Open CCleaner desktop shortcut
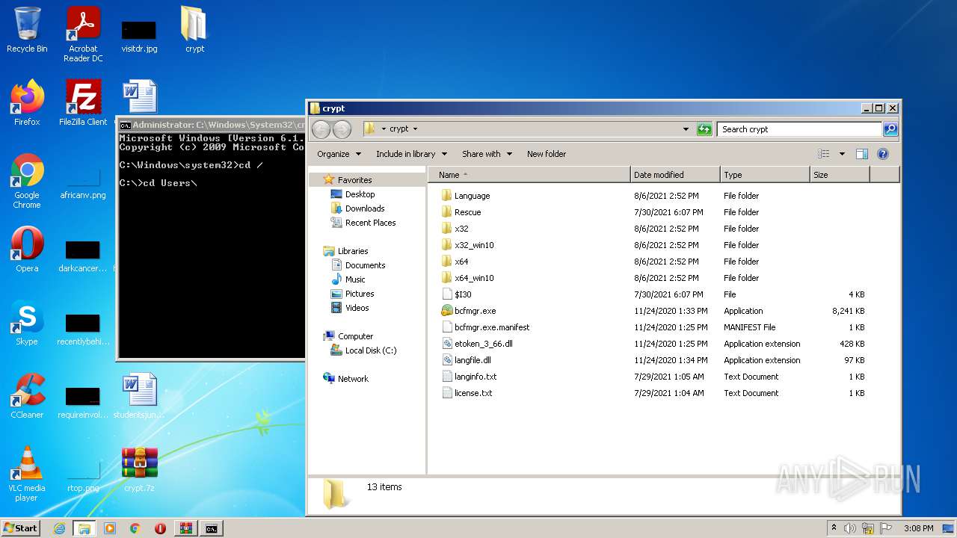957x538 pixels. (x=27, y=396)
